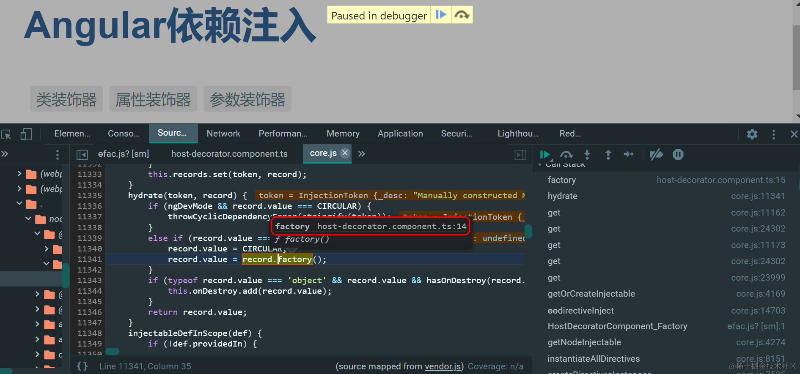
Task: Open the Performance tab
Action: (283, 134)
